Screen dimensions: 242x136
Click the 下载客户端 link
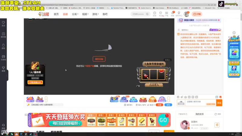[x=89, y=66]
